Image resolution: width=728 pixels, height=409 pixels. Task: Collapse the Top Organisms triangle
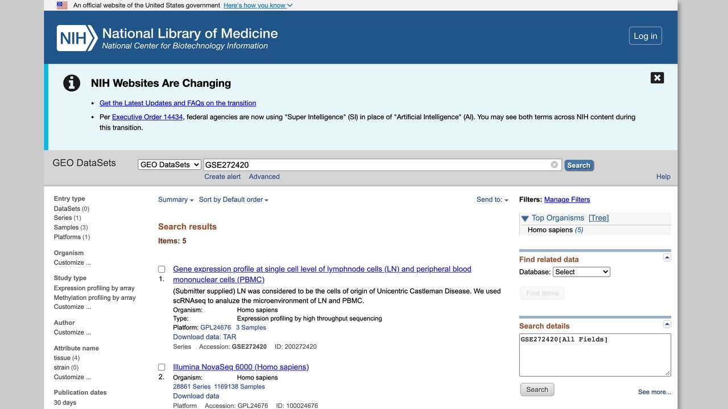pyautogui.click(x=525, y=218)
